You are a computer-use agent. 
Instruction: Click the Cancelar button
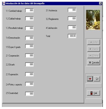click(x=93, y=62)
